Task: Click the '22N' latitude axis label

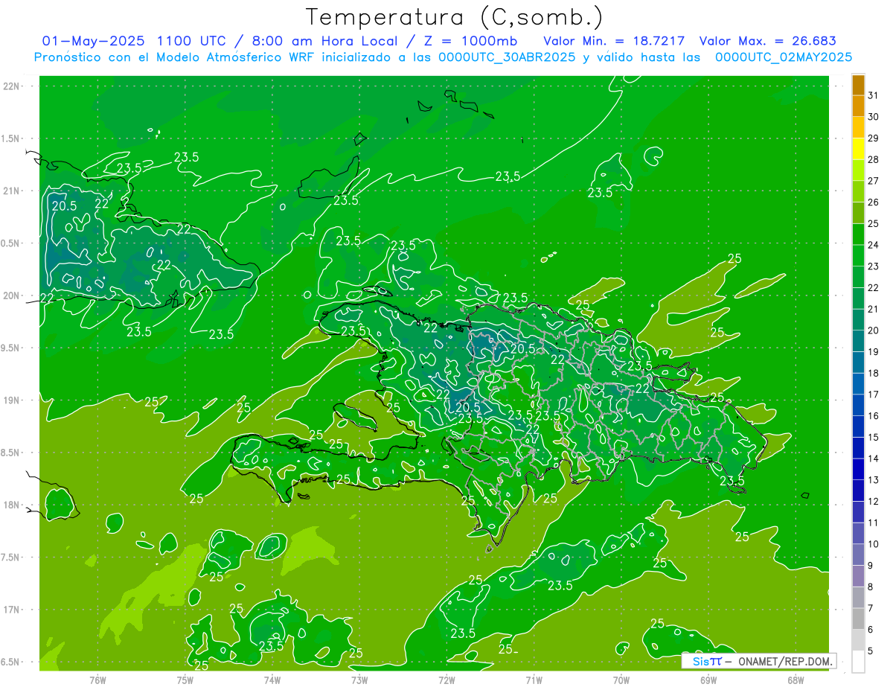Action: click(12, 86)
